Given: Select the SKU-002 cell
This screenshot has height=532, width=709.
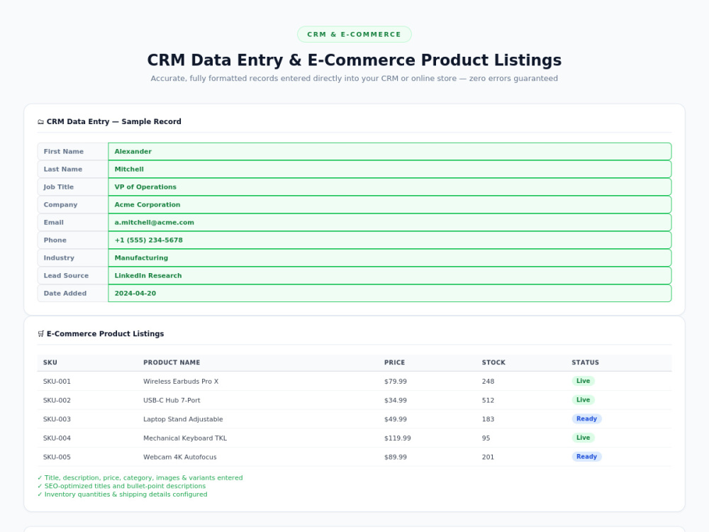Looking at the screenshot, I should pyautogui.click(x=57, y=400).
